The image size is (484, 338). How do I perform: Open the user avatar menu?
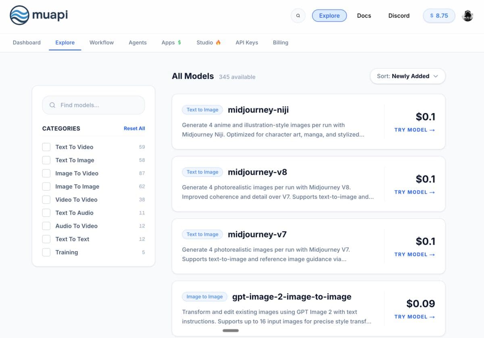click(x=467, y=16)
